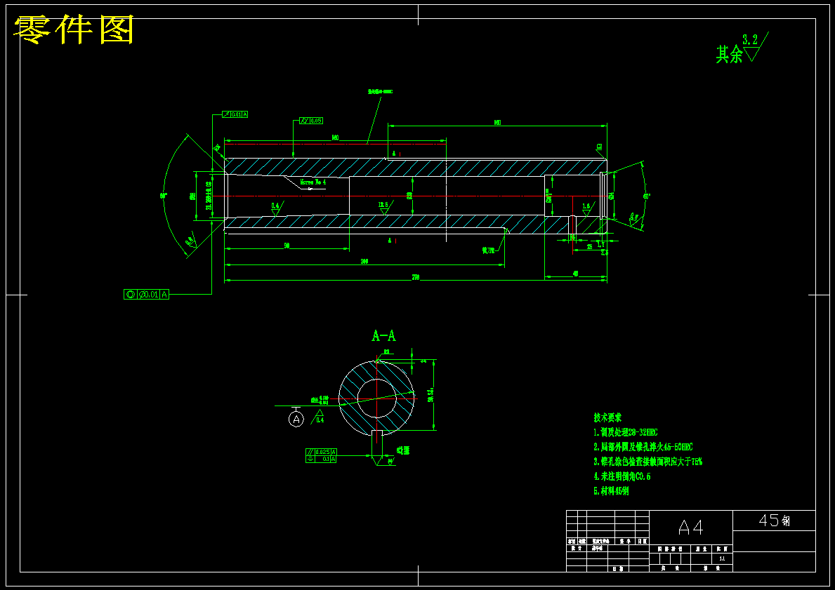Select the runout 0.01 A tolerance frame
Image resolution: width=835 pixels, height=590 pixels.
tap(235, 114)
